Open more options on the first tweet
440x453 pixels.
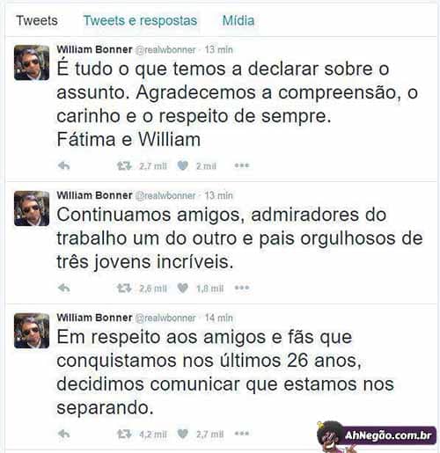(242, 165)
